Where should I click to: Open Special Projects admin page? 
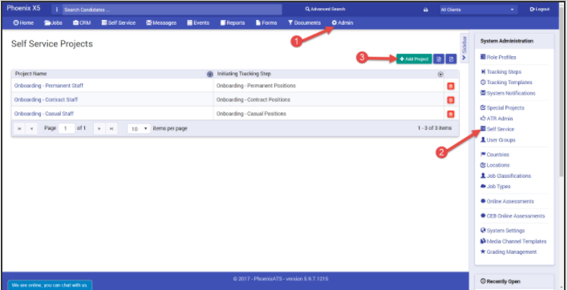502,108
